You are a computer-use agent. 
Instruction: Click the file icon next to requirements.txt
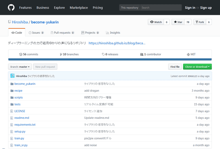(12, 125)
